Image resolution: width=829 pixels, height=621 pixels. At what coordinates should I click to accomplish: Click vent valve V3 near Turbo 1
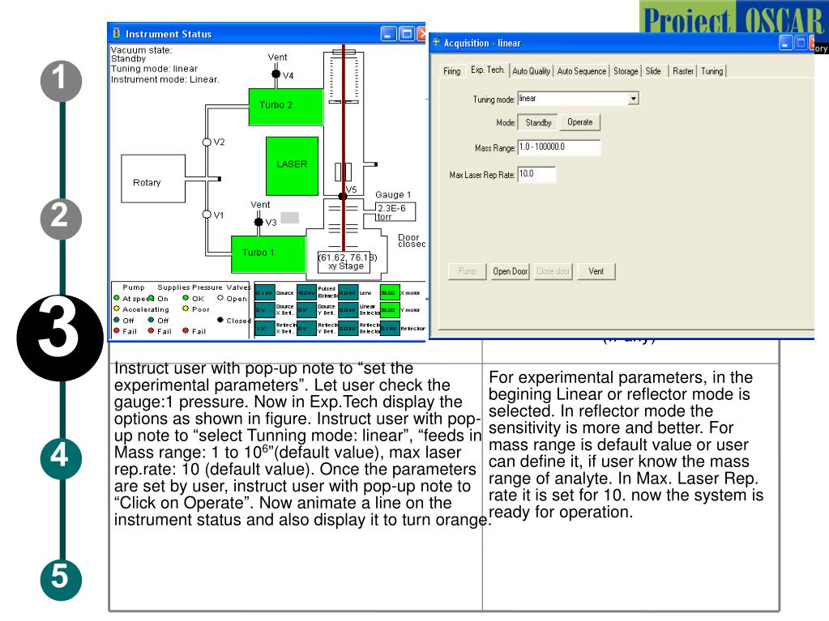coord(259,222)
